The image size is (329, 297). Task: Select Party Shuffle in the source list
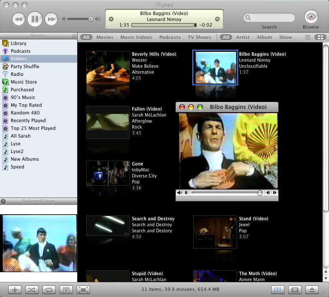coord(25,66)
